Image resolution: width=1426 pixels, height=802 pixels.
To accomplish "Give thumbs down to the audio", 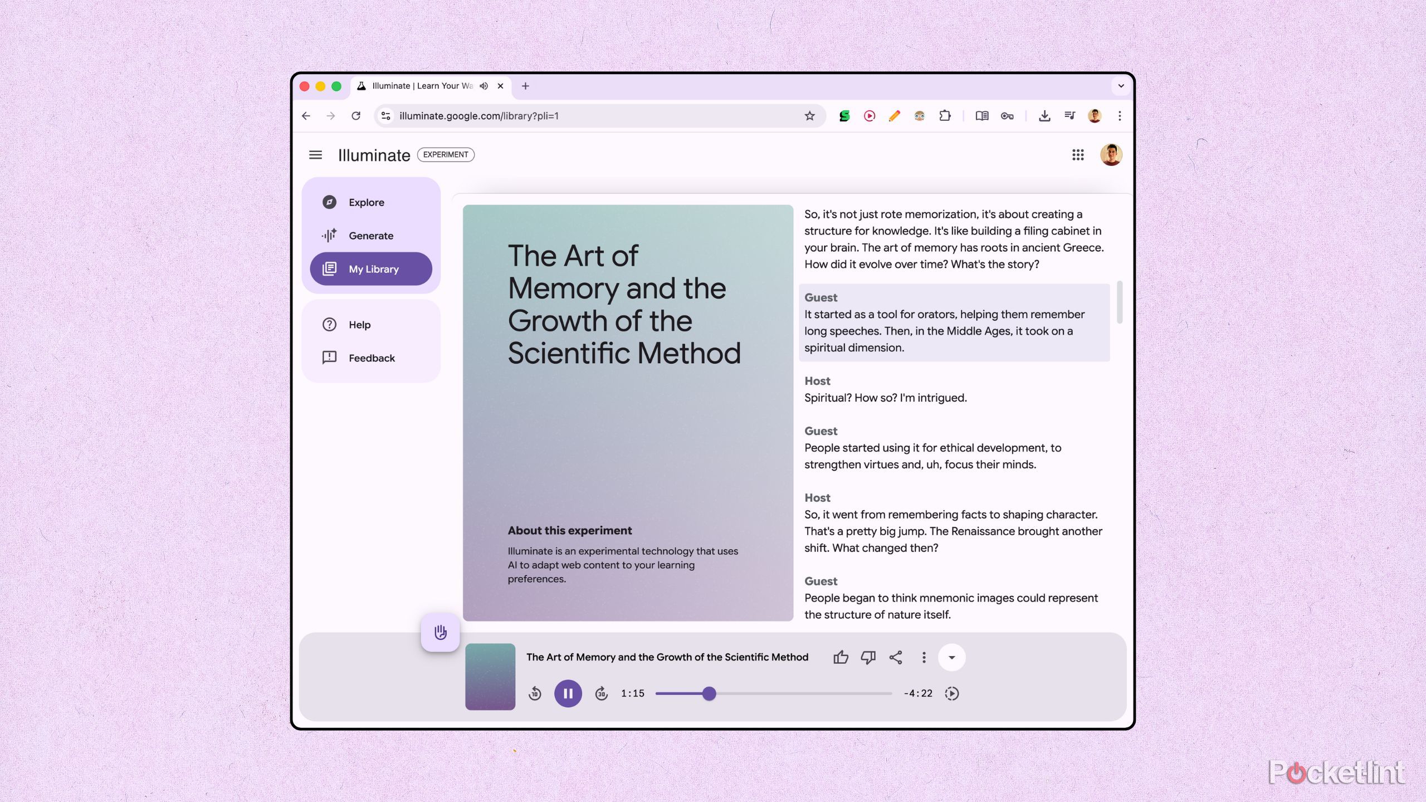I will (x=868, y=658).
